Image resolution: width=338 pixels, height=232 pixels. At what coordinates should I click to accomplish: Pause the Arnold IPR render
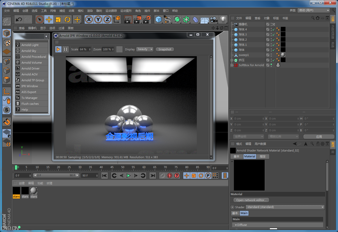[66, 49]
